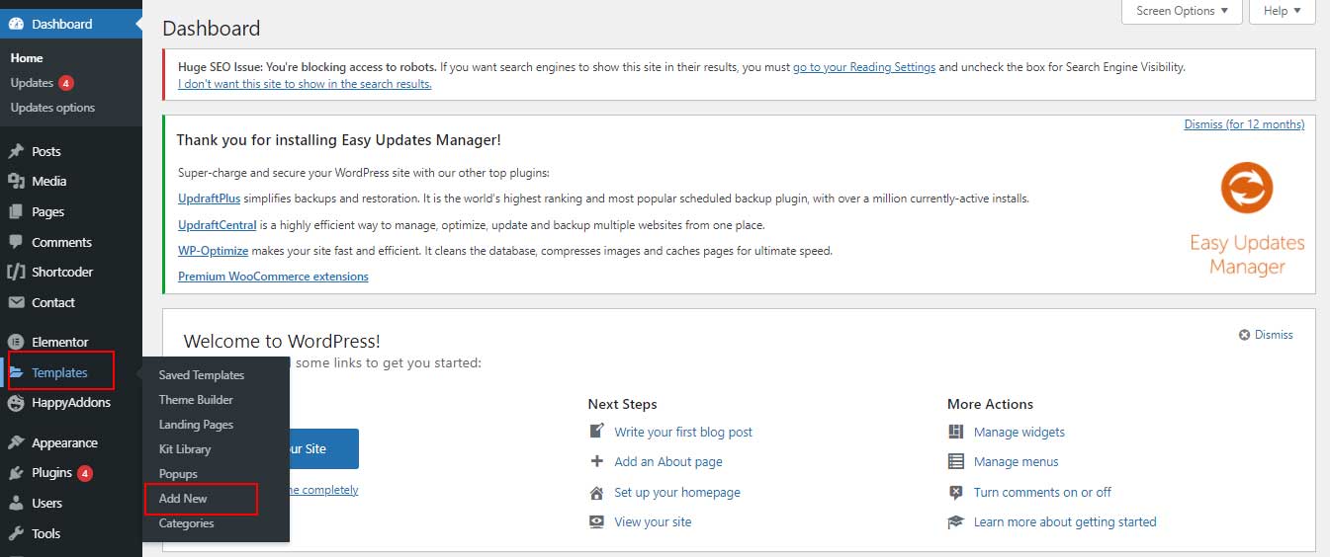The image size is (1330, 557).
Task: Click the Plugins plug icon
Action: click(16, 473)
